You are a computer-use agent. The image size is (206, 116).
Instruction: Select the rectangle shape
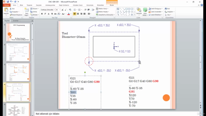point(126,9)
